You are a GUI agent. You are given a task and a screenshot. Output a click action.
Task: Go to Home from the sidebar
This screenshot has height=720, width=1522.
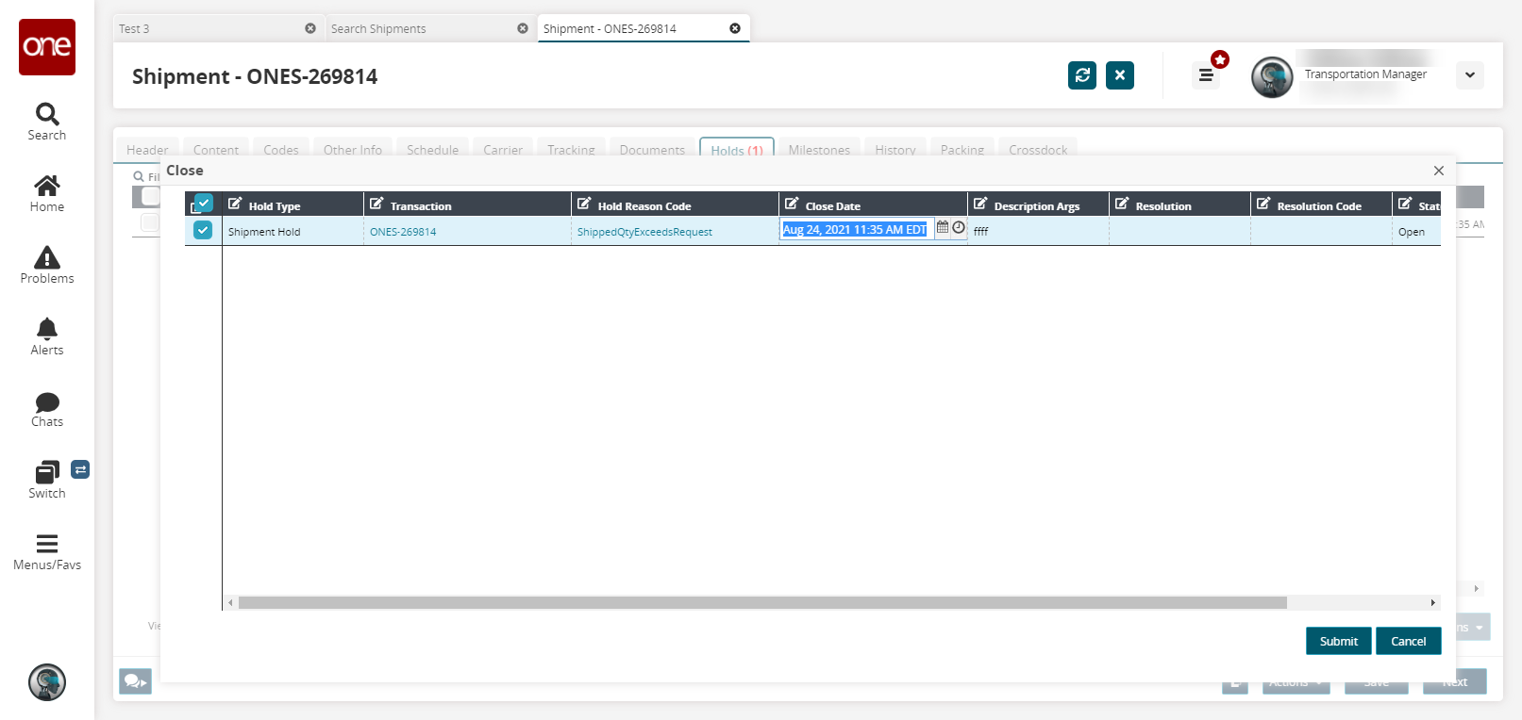click(x=47, y=193)
